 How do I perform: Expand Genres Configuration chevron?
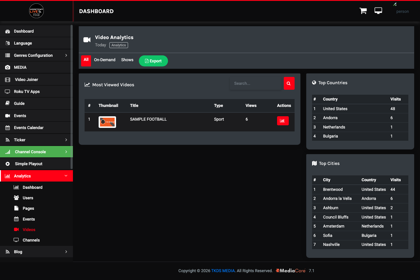[x=66, y=55]
